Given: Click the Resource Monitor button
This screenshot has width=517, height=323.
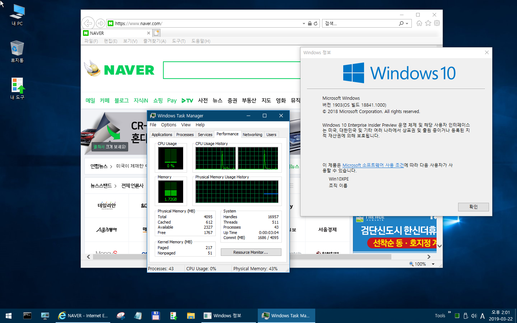Looking at the screenshot, I should pyautogui.click(x=251, y=252).
